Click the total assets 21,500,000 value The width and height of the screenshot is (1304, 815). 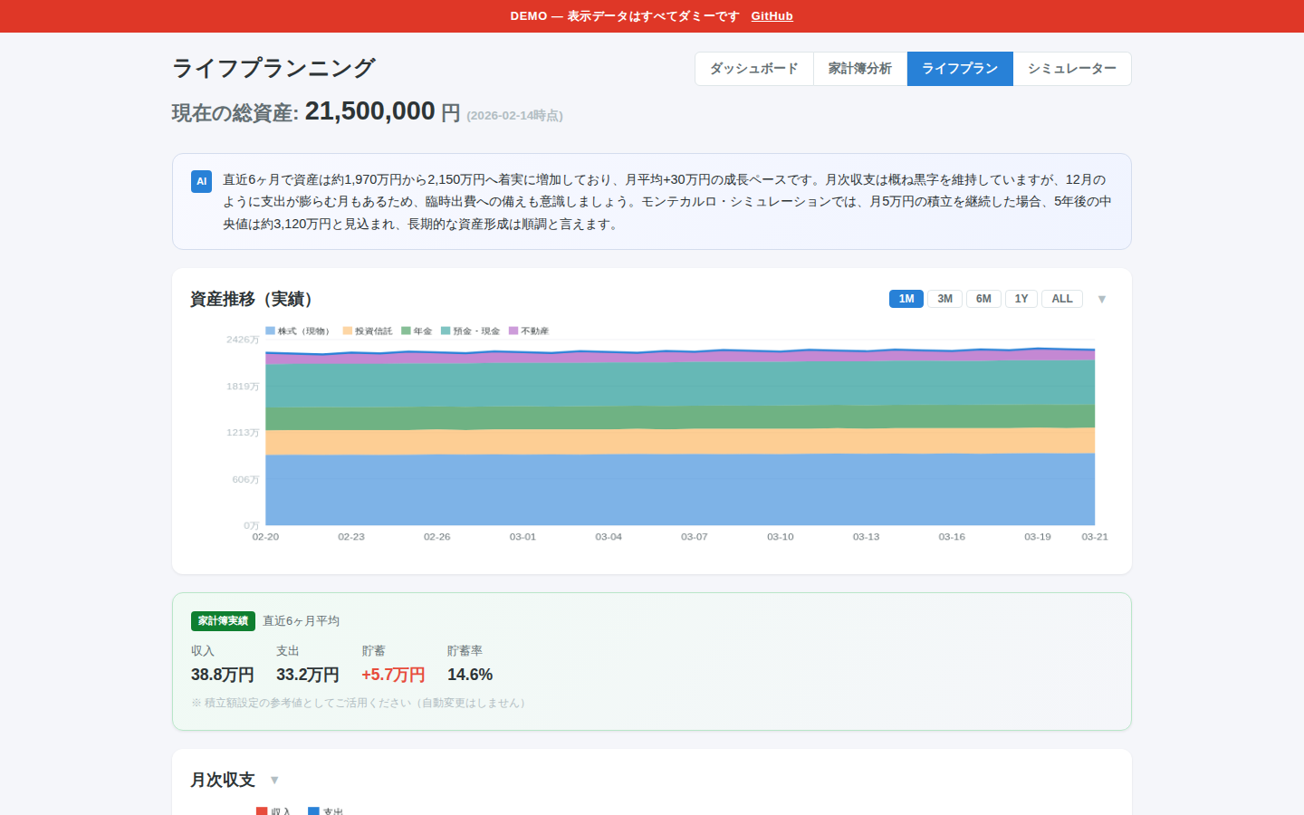(x=369, y=111)
